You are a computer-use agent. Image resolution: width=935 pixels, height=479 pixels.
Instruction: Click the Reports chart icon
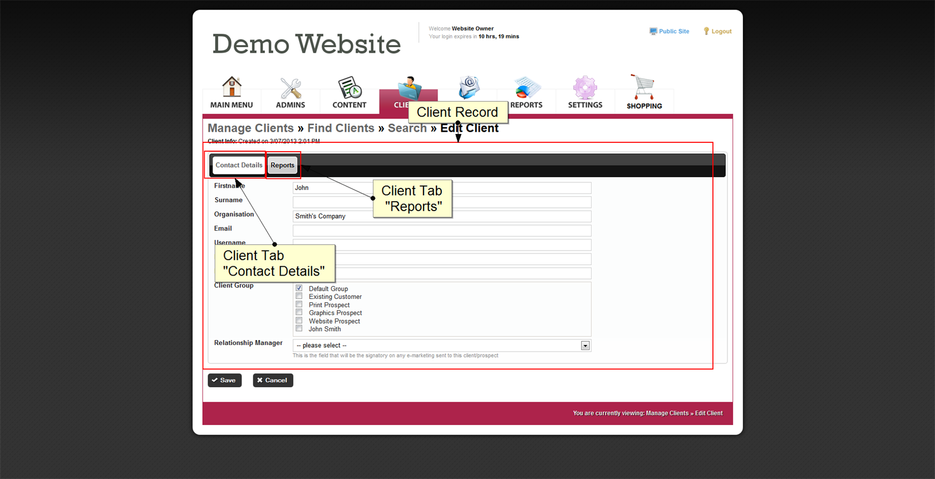pyautogui.click(x=526, y=88)
